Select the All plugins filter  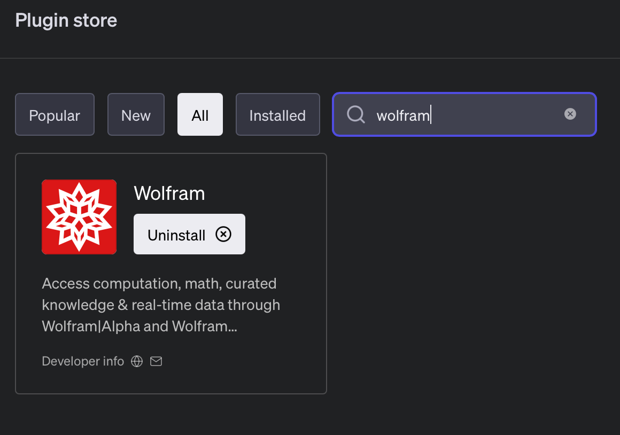(200, 114)
